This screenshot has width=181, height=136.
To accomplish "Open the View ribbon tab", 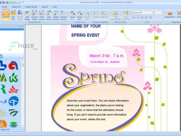I will click(55, 7).
